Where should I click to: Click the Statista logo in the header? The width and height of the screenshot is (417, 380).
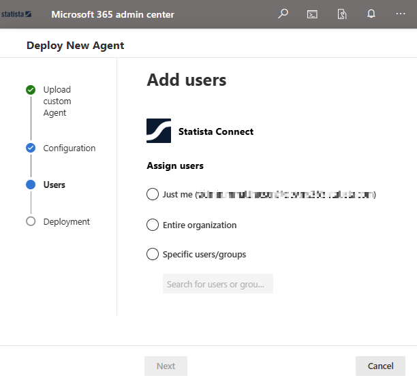17,14
